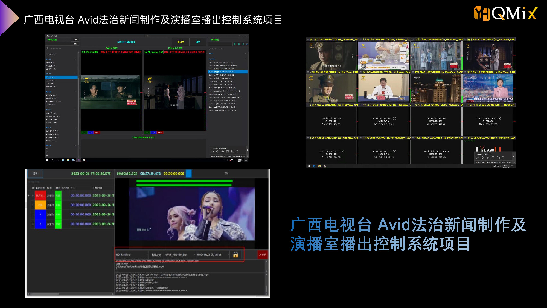Collapse the REC-25 source group
The width and height of the screenshot is (547, 308).
point(75,74)
